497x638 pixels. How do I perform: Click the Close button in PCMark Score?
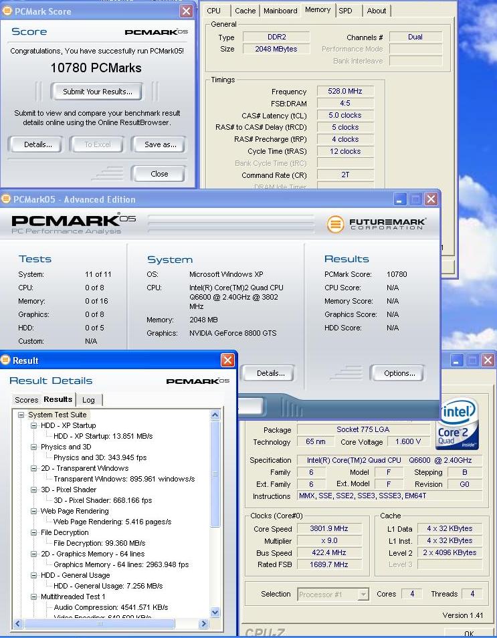coord(159,174)
